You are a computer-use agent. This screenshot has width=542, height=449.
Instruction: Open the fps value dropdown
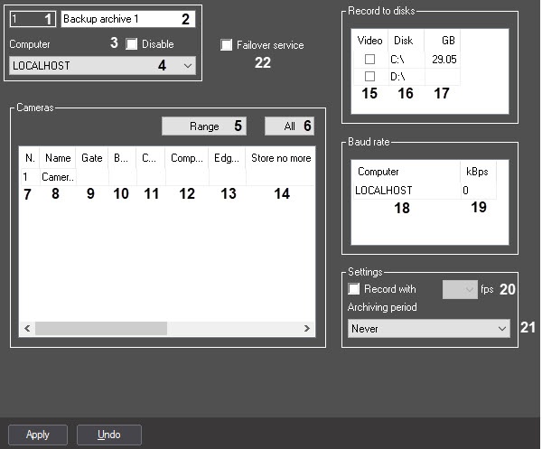460,289
